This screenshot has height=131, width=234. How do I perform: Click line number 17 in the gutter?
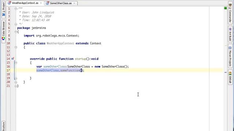[x=8, y=70]
